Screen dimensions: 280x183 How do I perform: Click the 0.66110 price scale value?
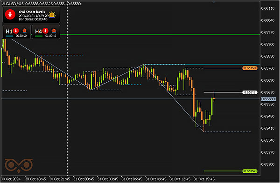click(x=268, y=8)
